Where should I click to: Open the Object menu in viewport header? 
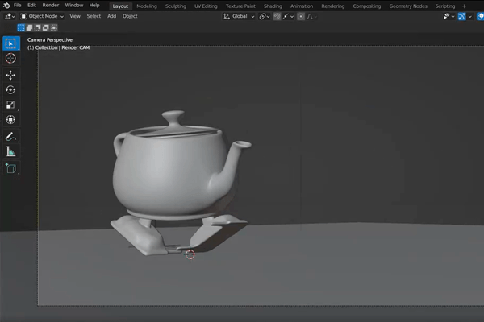[x=130, y=16]
